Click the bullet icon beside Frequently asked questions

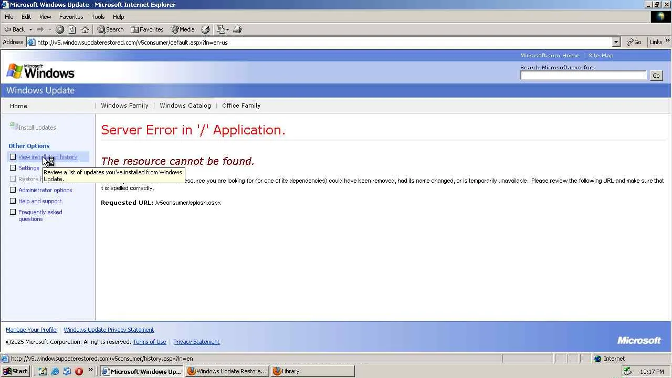tap(13, 212)
